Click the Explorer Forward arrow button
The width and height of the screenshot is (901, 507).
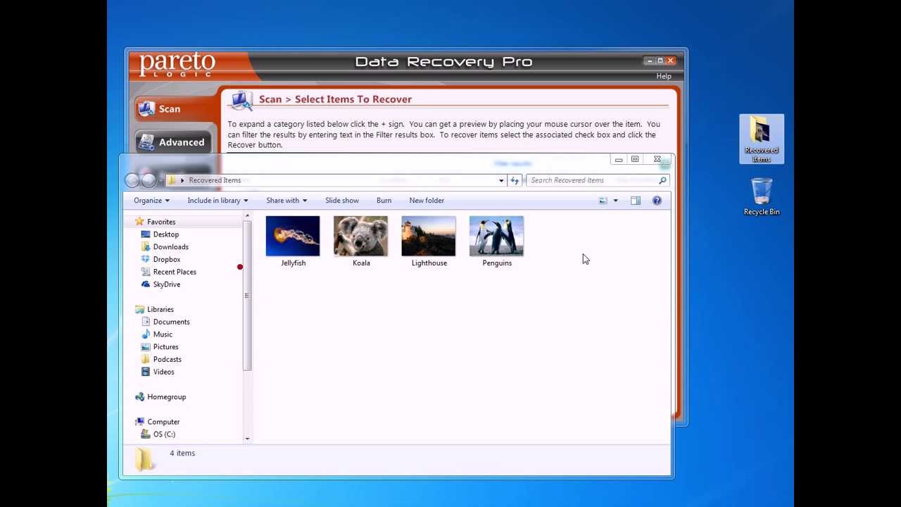pos(149,180)
